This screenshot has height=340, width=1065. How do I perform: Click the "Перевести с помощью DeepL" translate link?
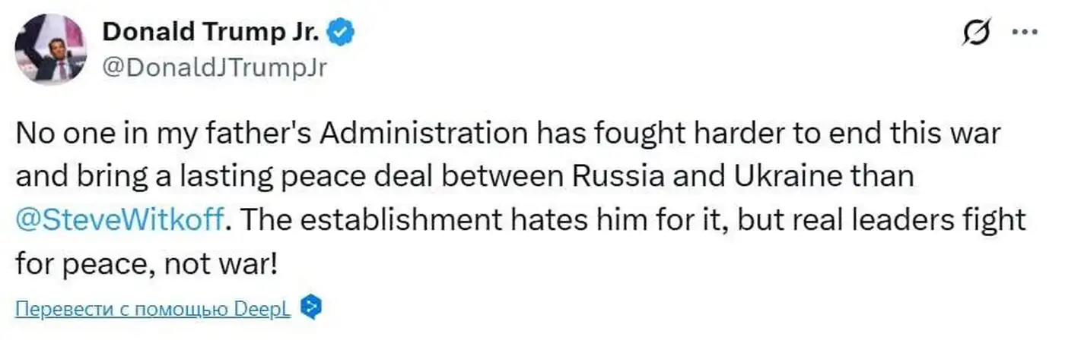click(x=153, y=309)
